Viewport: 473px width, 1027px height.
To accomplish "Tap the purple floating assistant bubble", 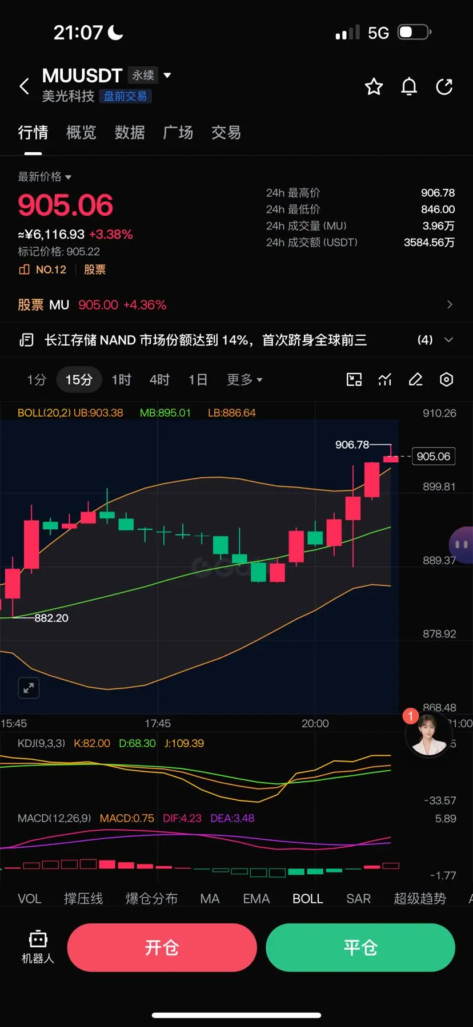I will 461,545.
